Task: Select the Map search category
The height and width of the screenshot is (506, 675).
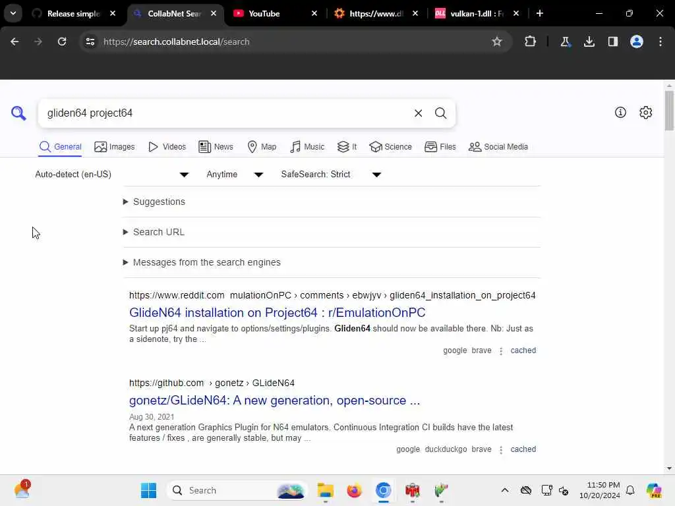Action: (262, 147)
